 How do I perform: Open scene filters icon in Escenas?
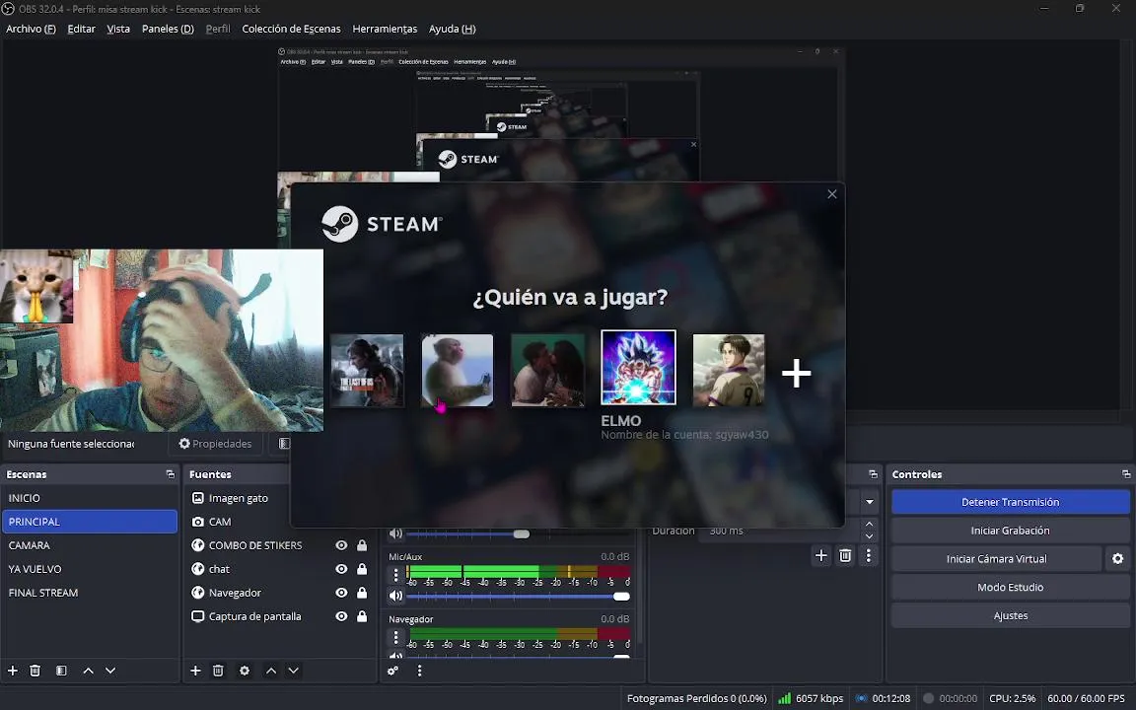tap(61, 671)
